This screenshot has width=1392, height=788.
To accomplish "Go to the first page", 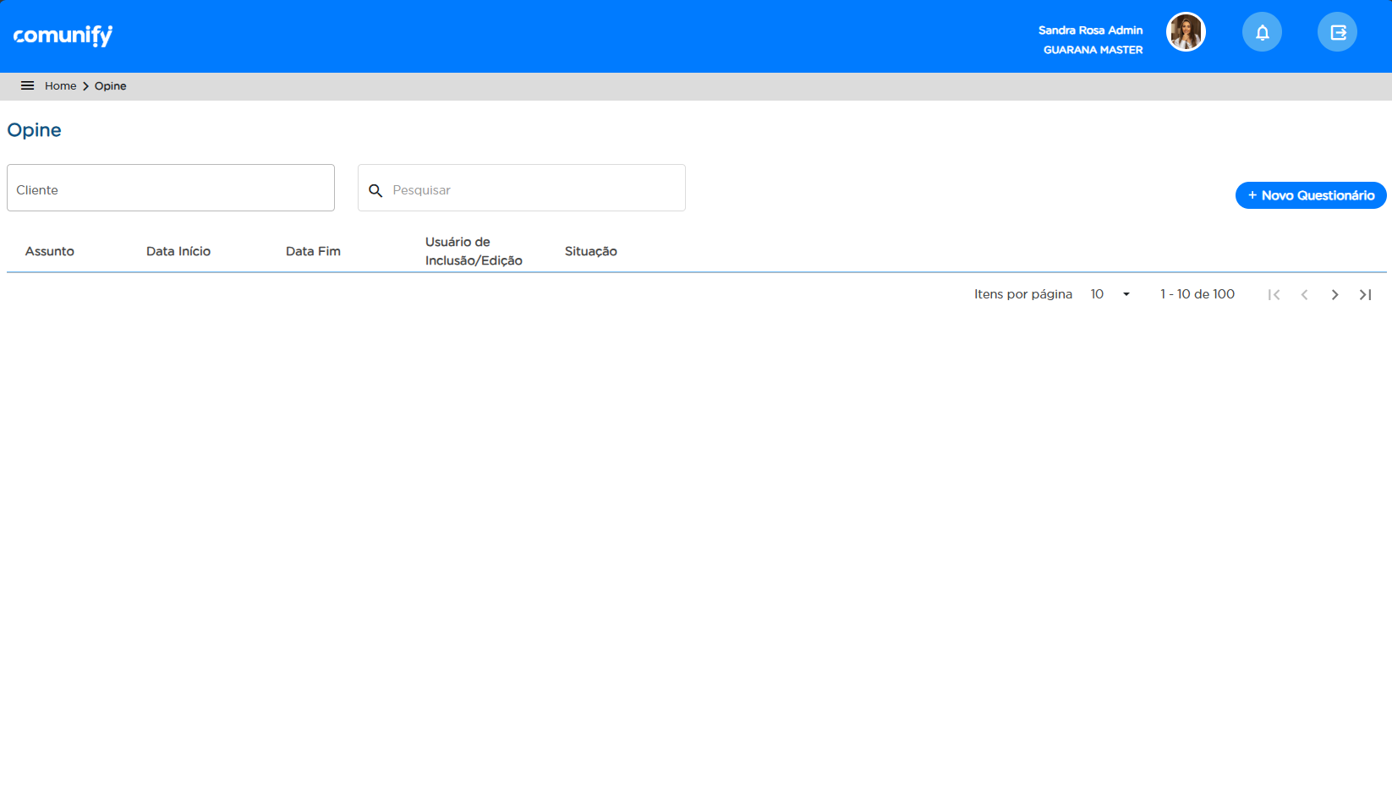I will [1274, 294].
